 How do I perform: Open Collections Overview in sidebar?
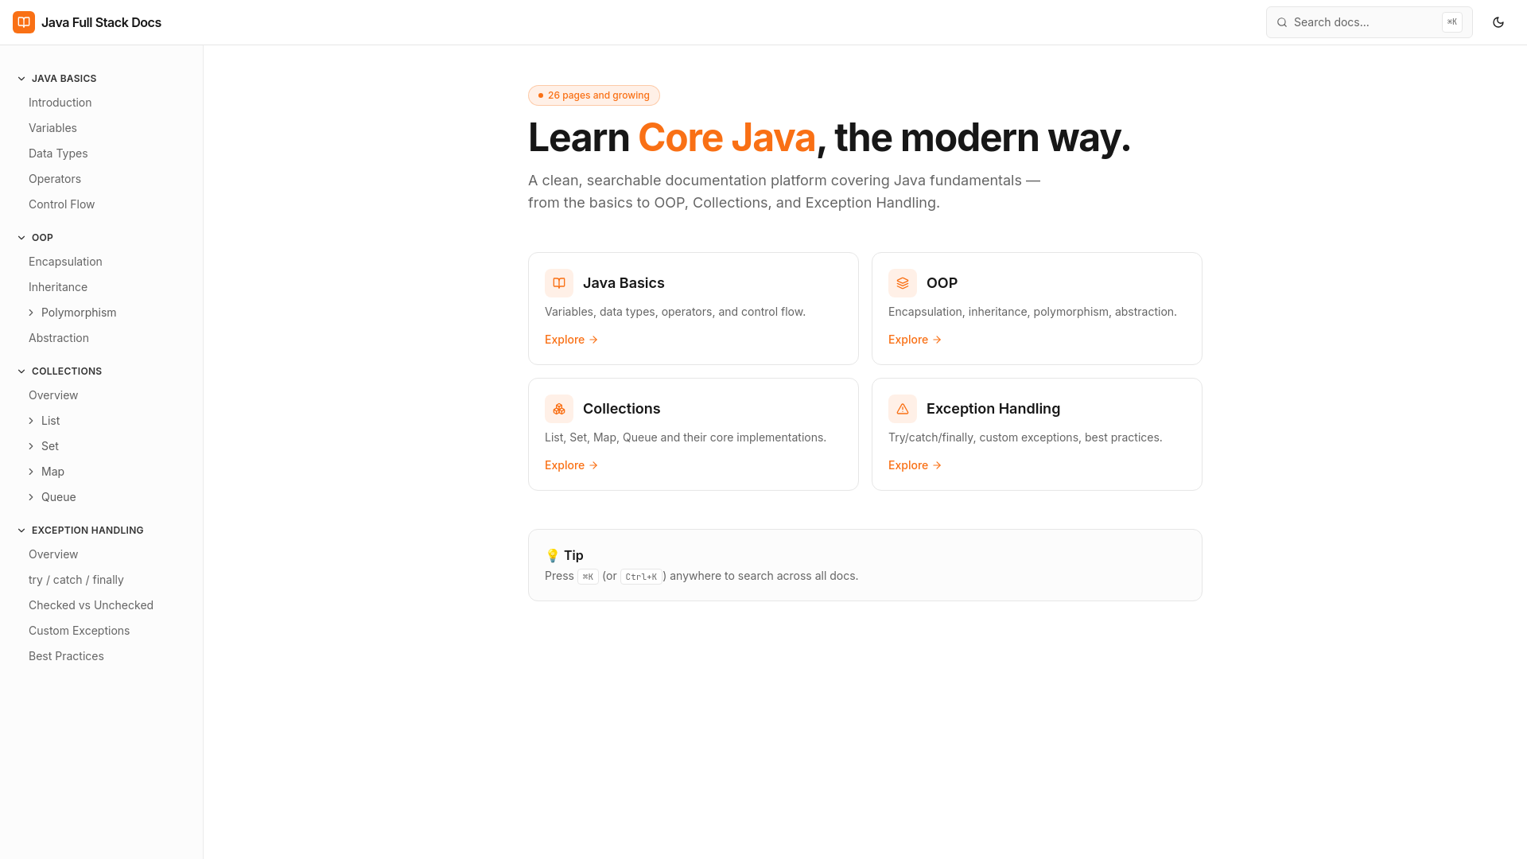click(53, 395)
